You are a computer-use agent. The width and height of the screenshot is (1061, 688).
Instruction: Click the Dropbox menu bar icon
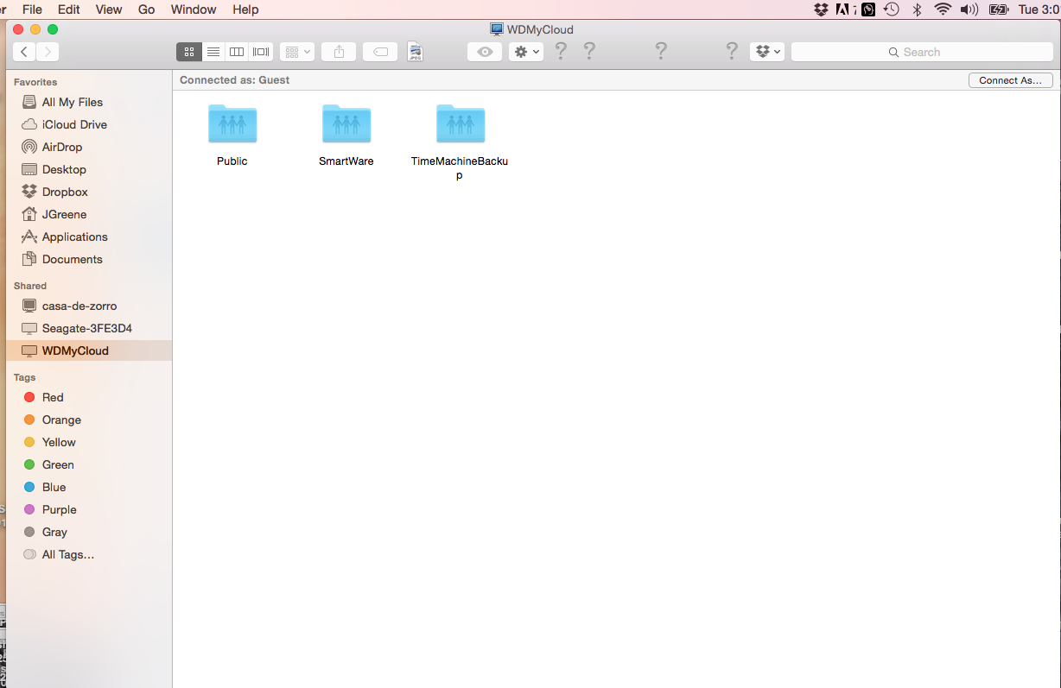[821, 9]
